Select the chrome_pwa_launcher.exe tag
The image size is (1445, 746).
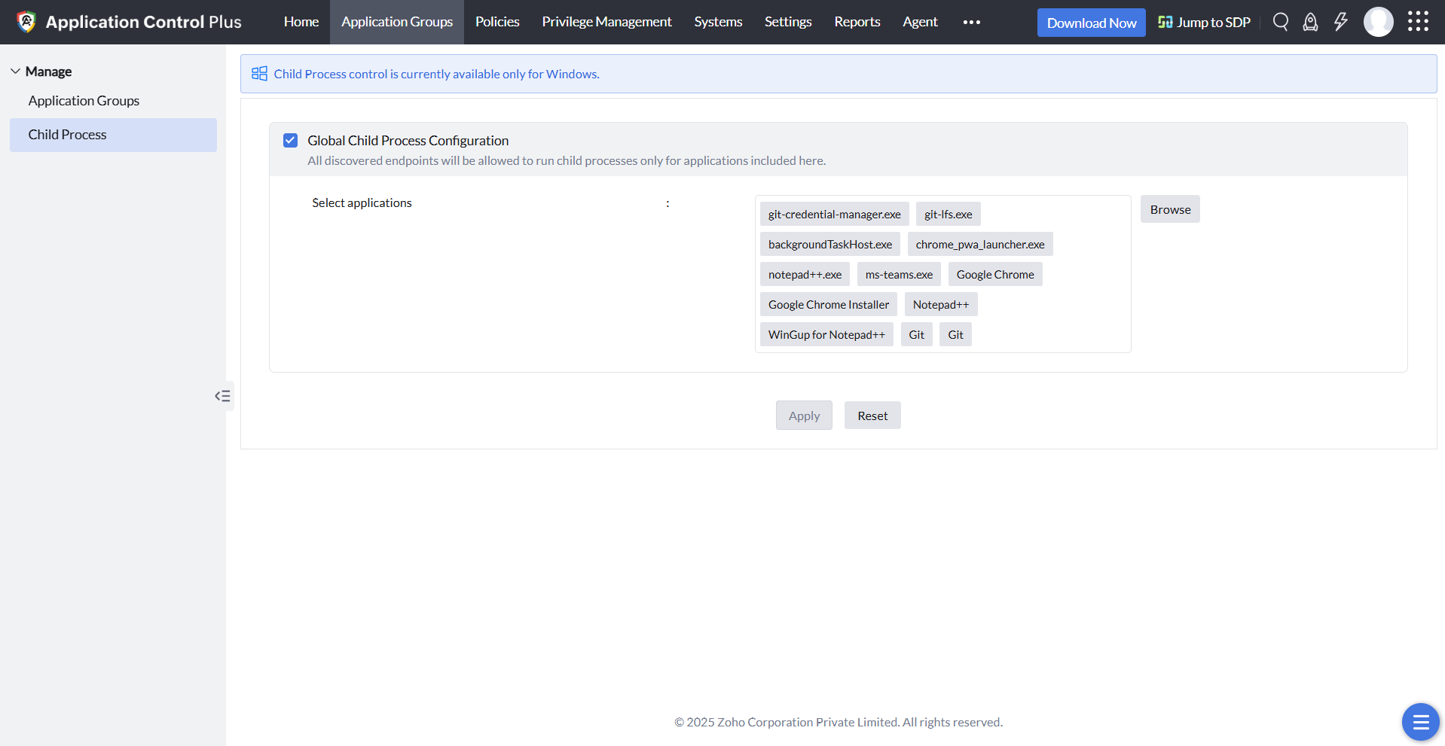pos(980,244)
